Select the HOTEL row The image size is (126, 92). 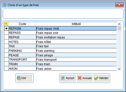[x=60, y=42]
